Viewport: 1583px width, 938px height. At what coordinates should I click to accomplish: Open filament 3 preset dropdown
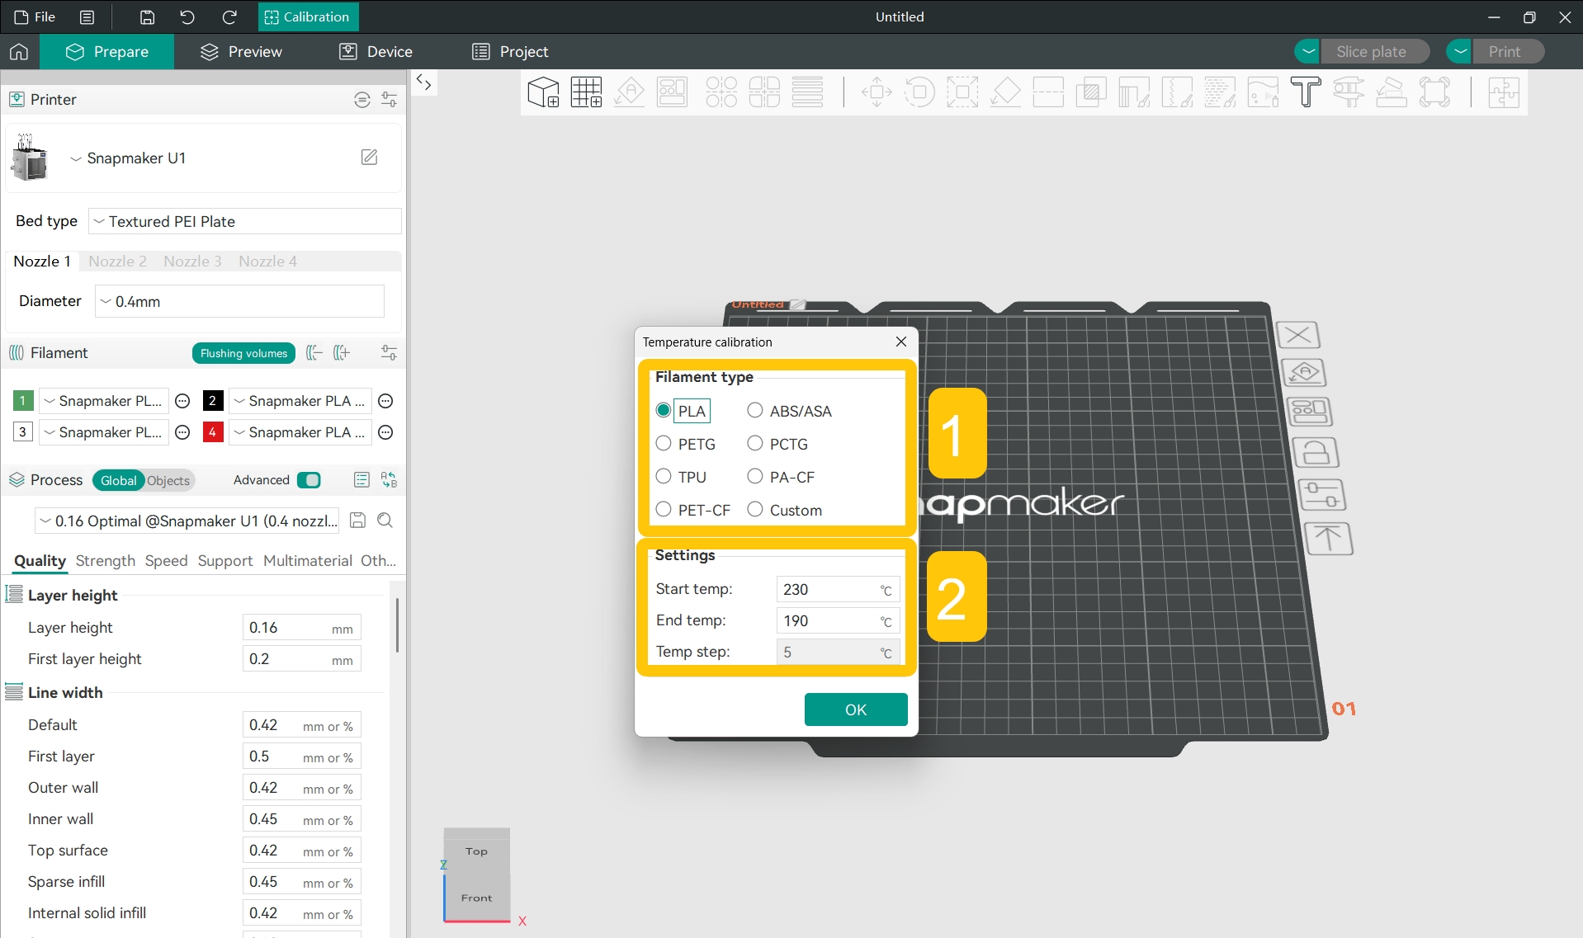pyautogui.click(x=104, y=432)
